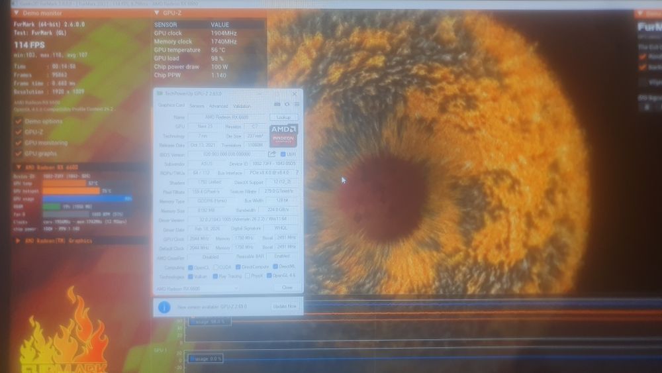This screenshot has width=662, height=373.
Task: Click the usage 0.0 % graph label
Action: click(x=206, y=358)
